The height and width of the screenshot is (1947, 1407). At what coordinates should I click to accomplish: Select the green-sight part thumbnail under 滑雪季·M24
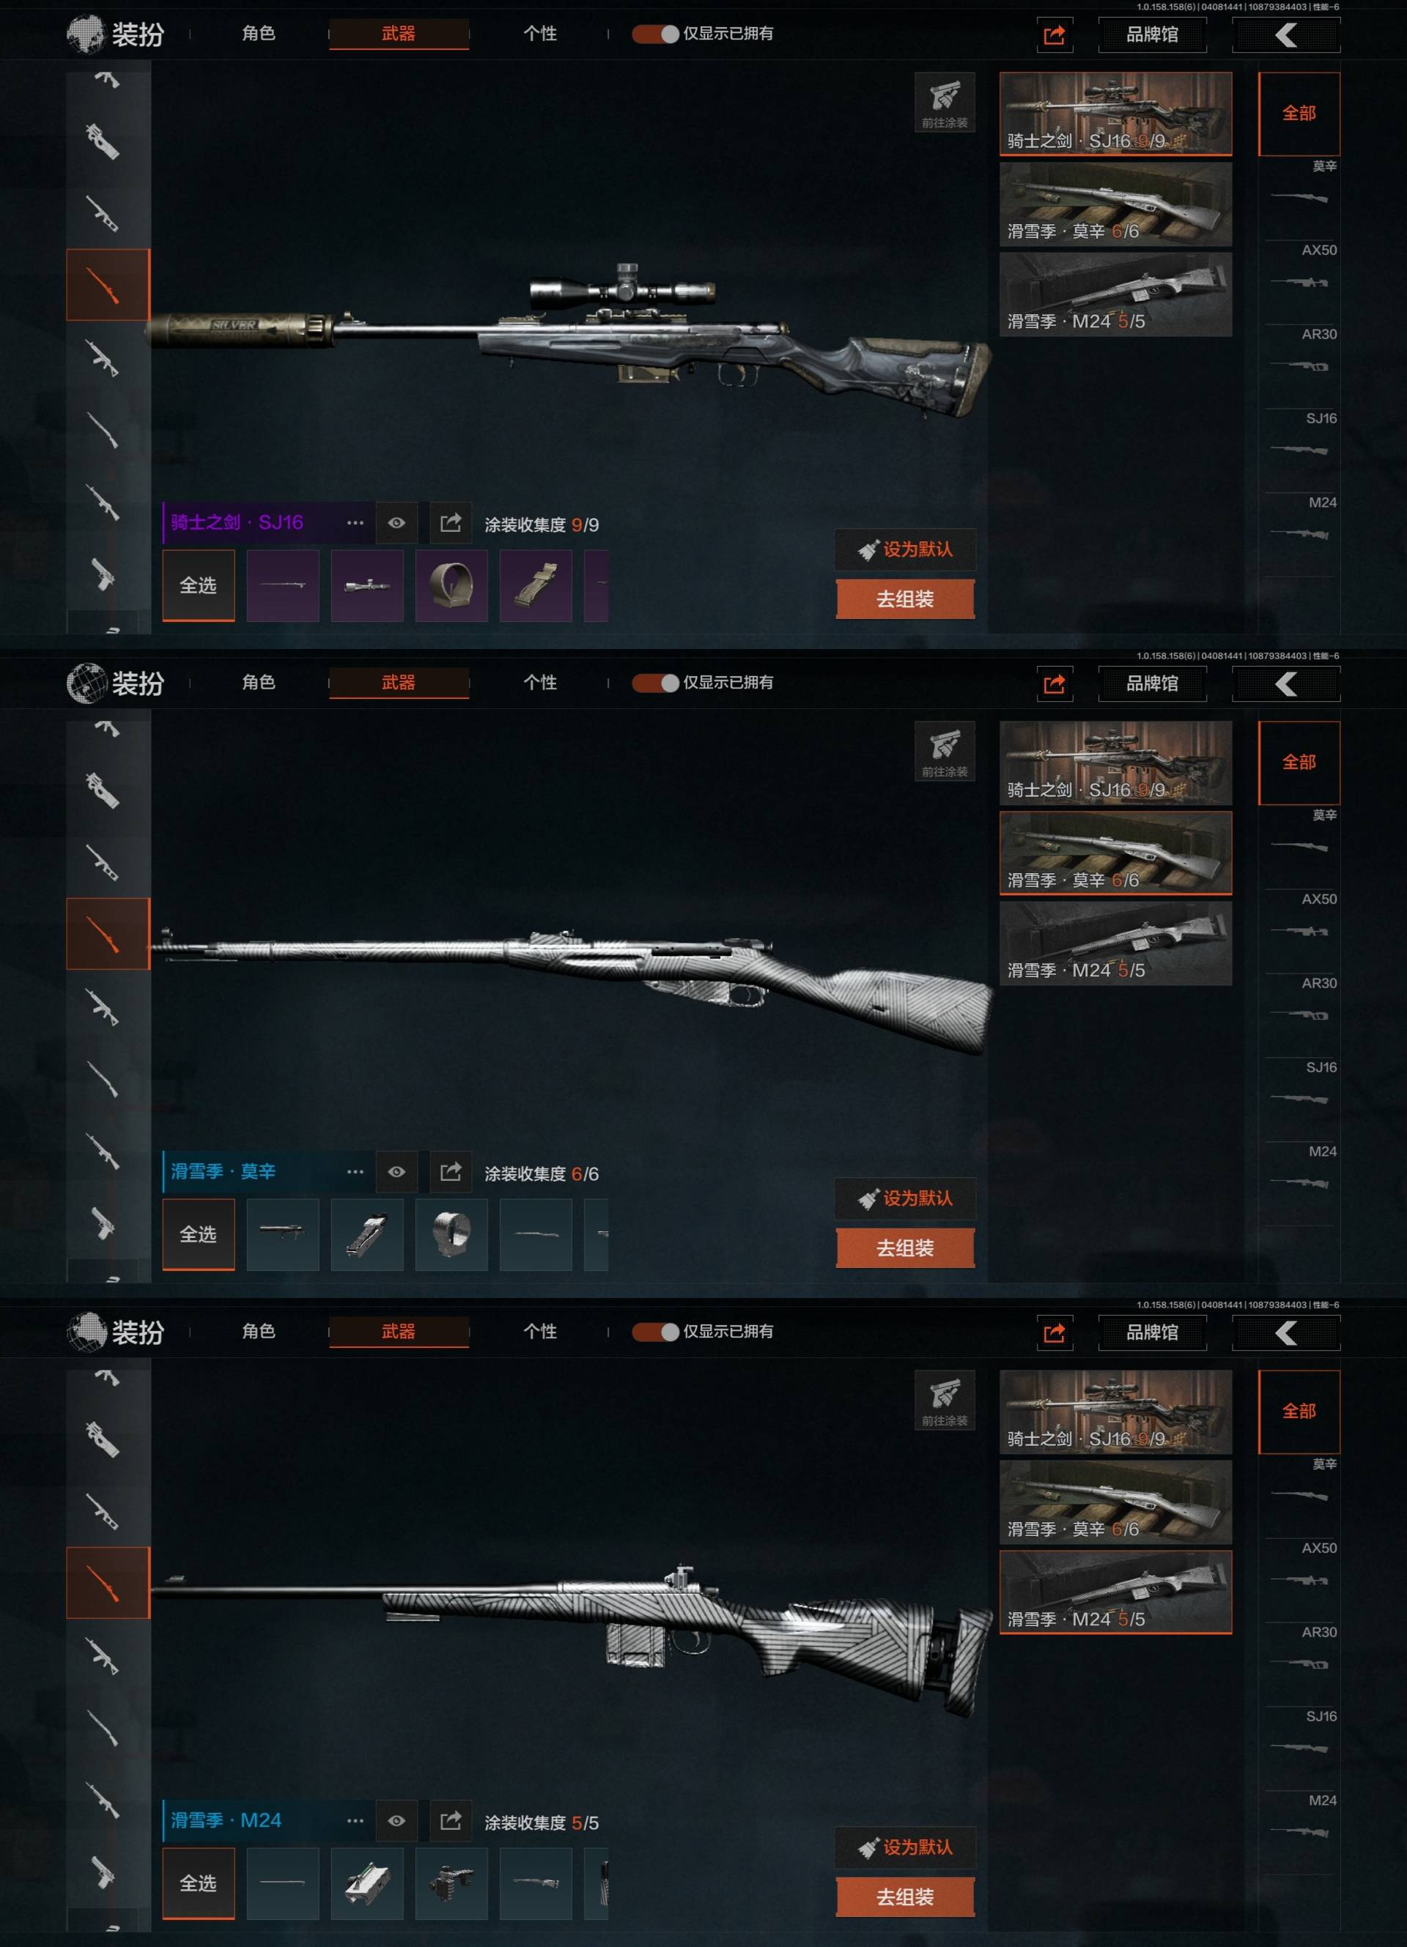tap(368, 1884)
